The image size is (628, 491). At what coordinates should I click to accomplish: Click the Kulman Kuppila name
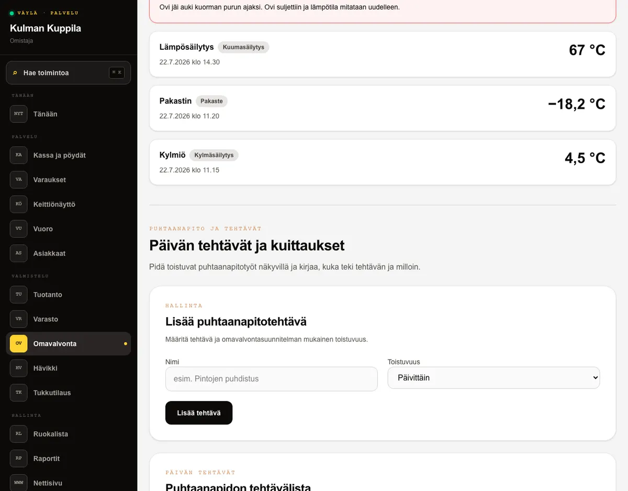(46, 28)
